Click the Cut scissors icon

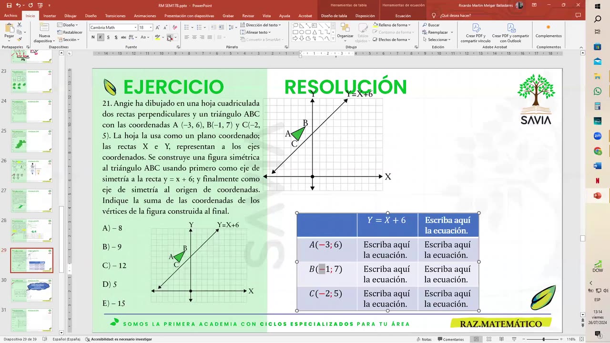tap(19, 24)
